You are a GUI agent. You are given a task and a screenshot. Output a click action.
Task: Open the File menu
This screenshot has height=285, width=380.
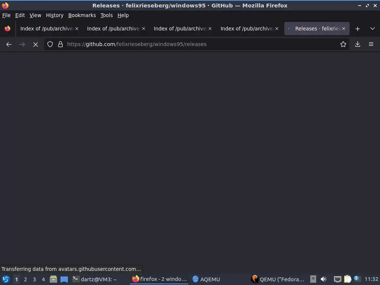click(x=6, y=15)
